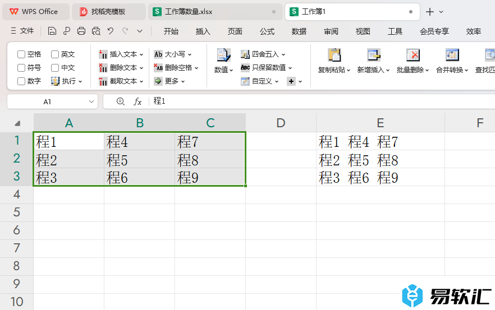
Task: Click the 合并转换 icon
Action: [x=452, y=55]
